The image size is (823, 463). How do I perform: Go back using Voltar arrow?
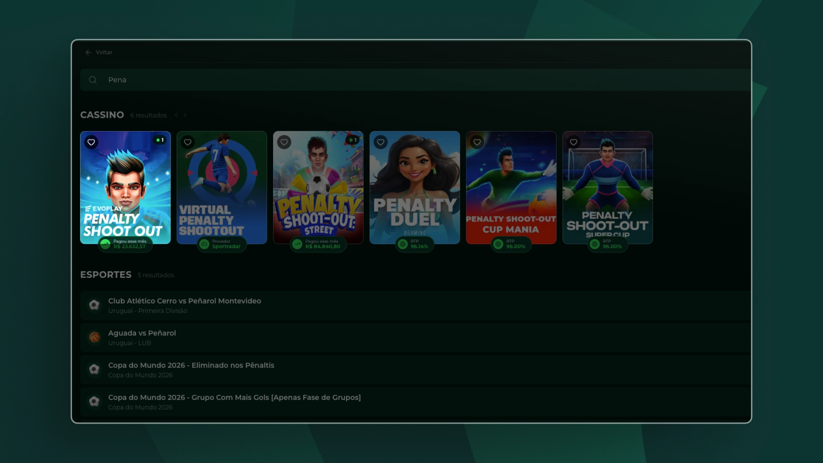(88, 52)
